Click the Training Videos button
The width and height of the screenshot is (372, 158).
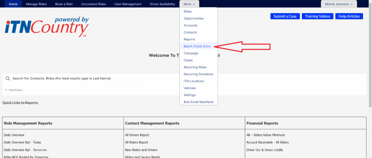point(318,16)
